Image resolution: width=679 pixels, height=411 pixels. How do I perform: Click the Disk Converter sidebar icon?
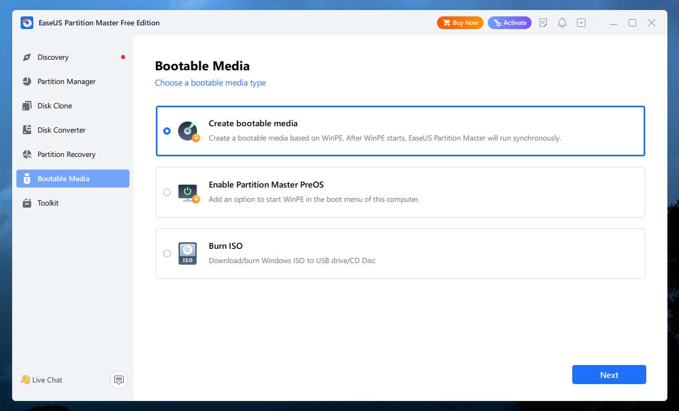pos(27,130)
